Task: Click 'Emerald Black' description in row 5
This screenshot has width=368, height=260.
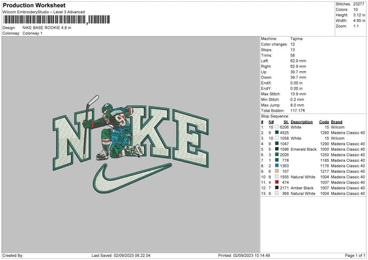Action: pyautogui.click(x=304, y=149)
